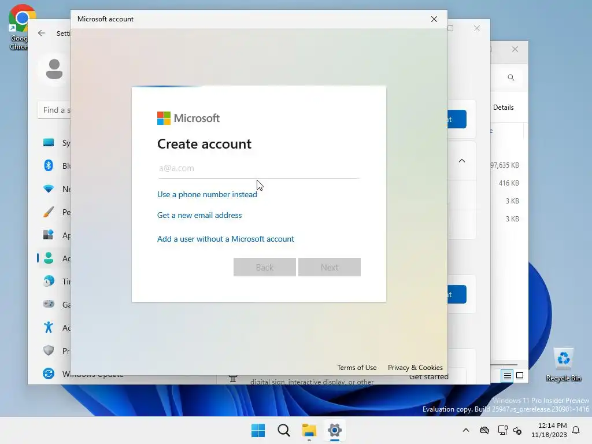Viewport: 592px width, 444px height.
Task: Collapse the section chevron in Settings
Action: [x=462, y=161]
